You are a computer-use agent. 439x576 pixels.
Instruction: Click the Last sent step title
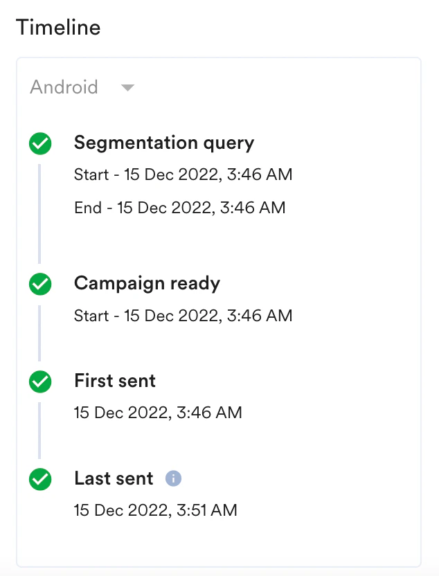click(x=113, y=478)
